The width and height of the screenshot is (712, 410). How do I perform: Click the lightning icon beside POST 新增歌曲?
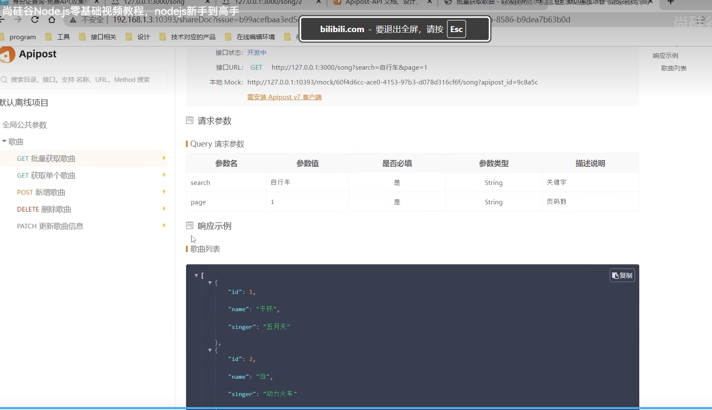164,192
